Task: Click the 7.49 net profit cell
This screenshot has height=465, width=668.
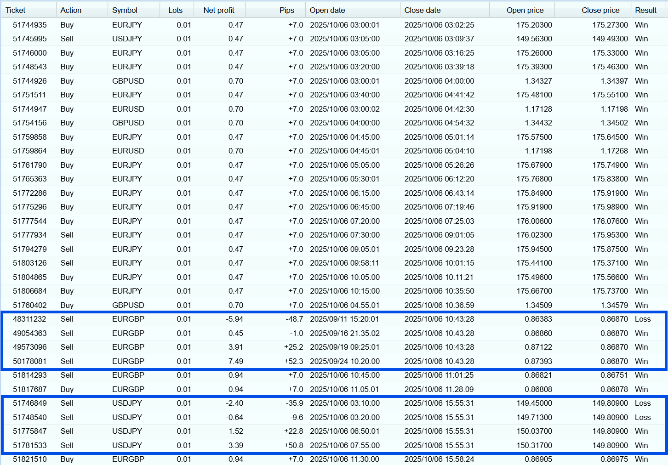Action: (x=235, y=361)
